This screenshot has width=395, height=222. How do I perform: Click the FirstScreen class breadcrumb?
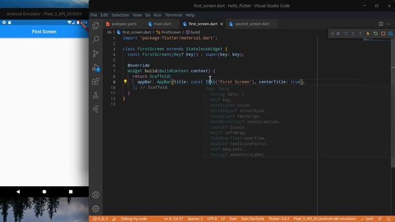[x=168, y=32]
